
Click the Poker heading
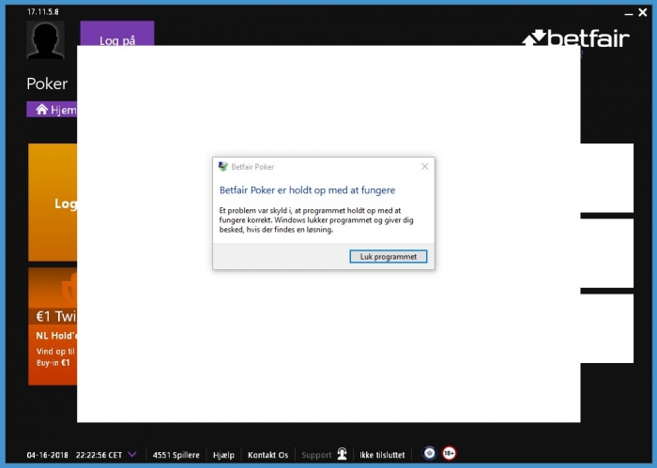(47, 83)
